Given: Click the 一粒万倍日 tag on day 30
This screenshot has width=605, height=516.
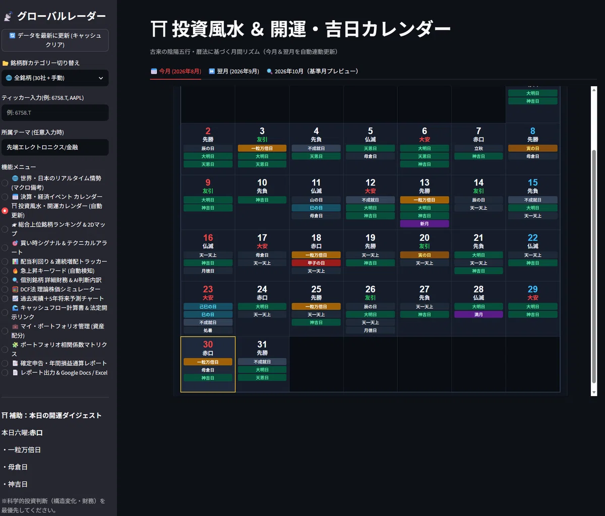Looking at the screenshot, I should click(x=208, y=362).
